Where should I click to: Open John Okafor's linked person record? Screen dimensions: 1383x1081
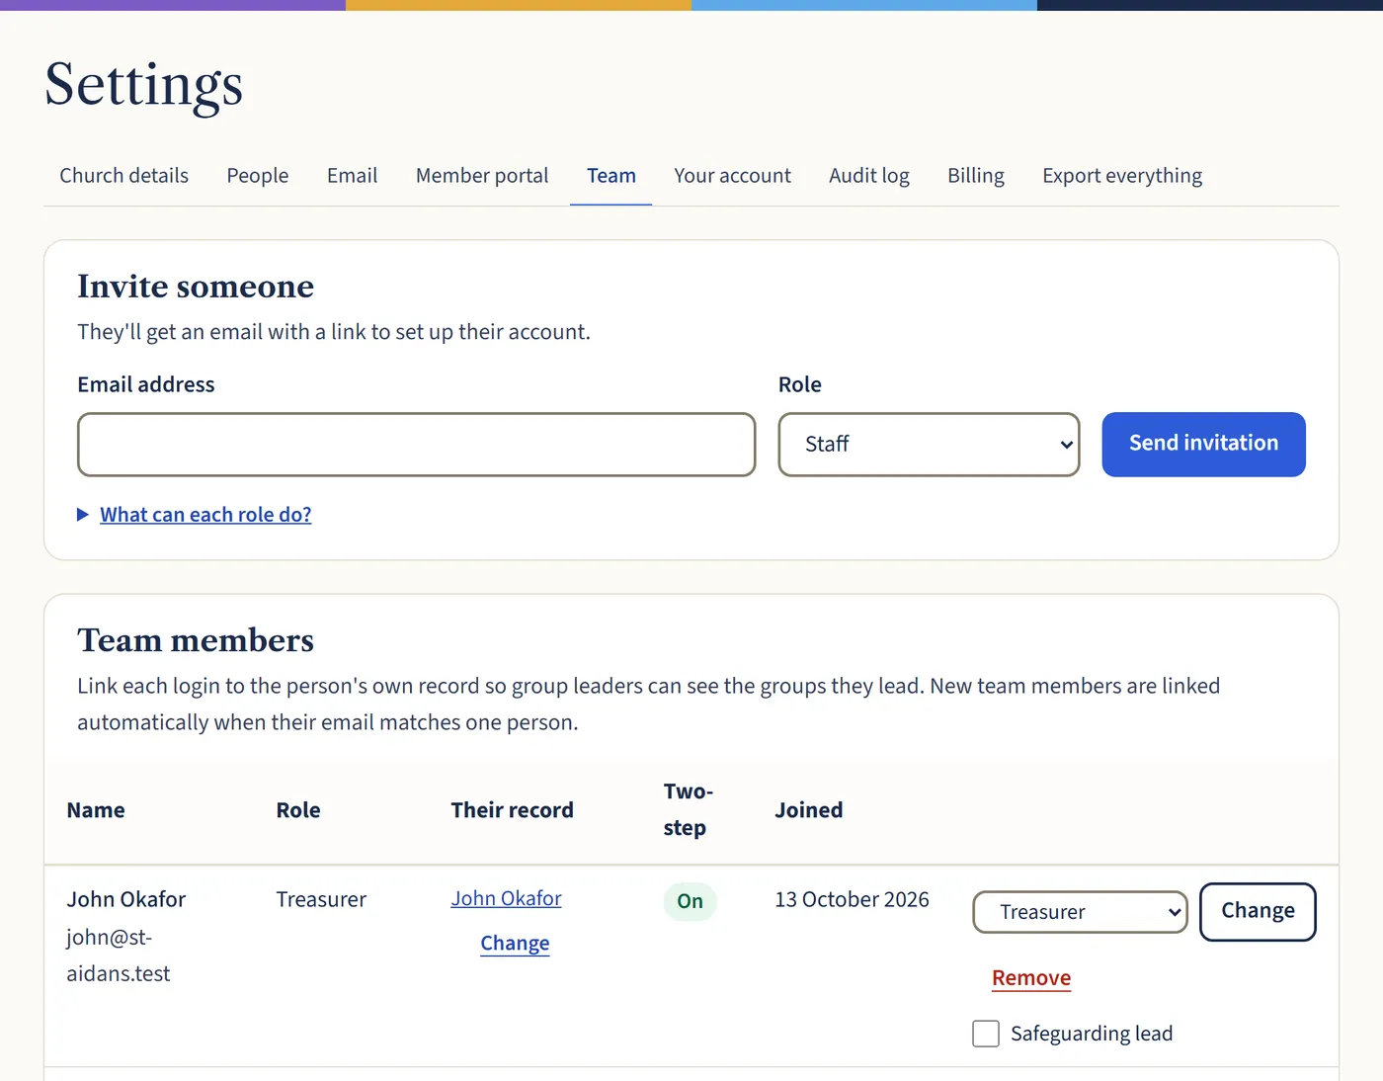click(506, 898)
